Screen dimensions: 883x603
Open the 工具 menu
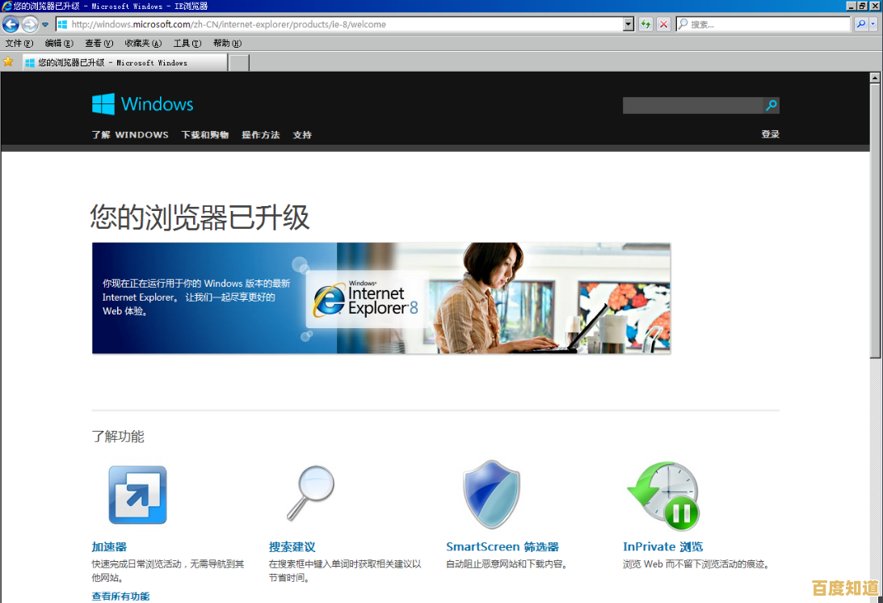(187, 43)
